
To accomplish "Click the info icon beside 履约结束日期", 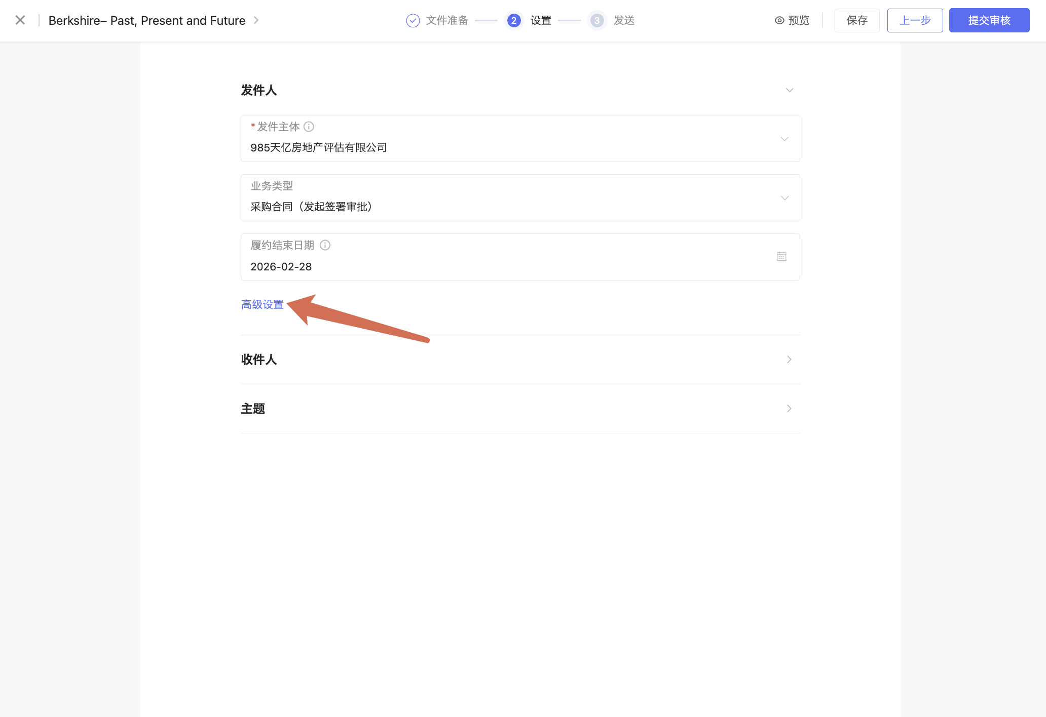I will (325, 245).
